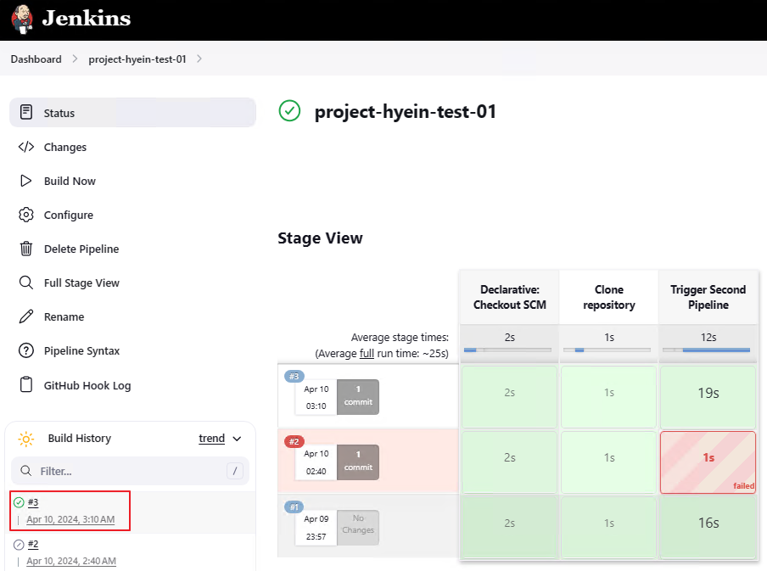Click the Rename pencil icon
Screen dimensions: 767x571
pyautogui.click(x=26, y=316)
